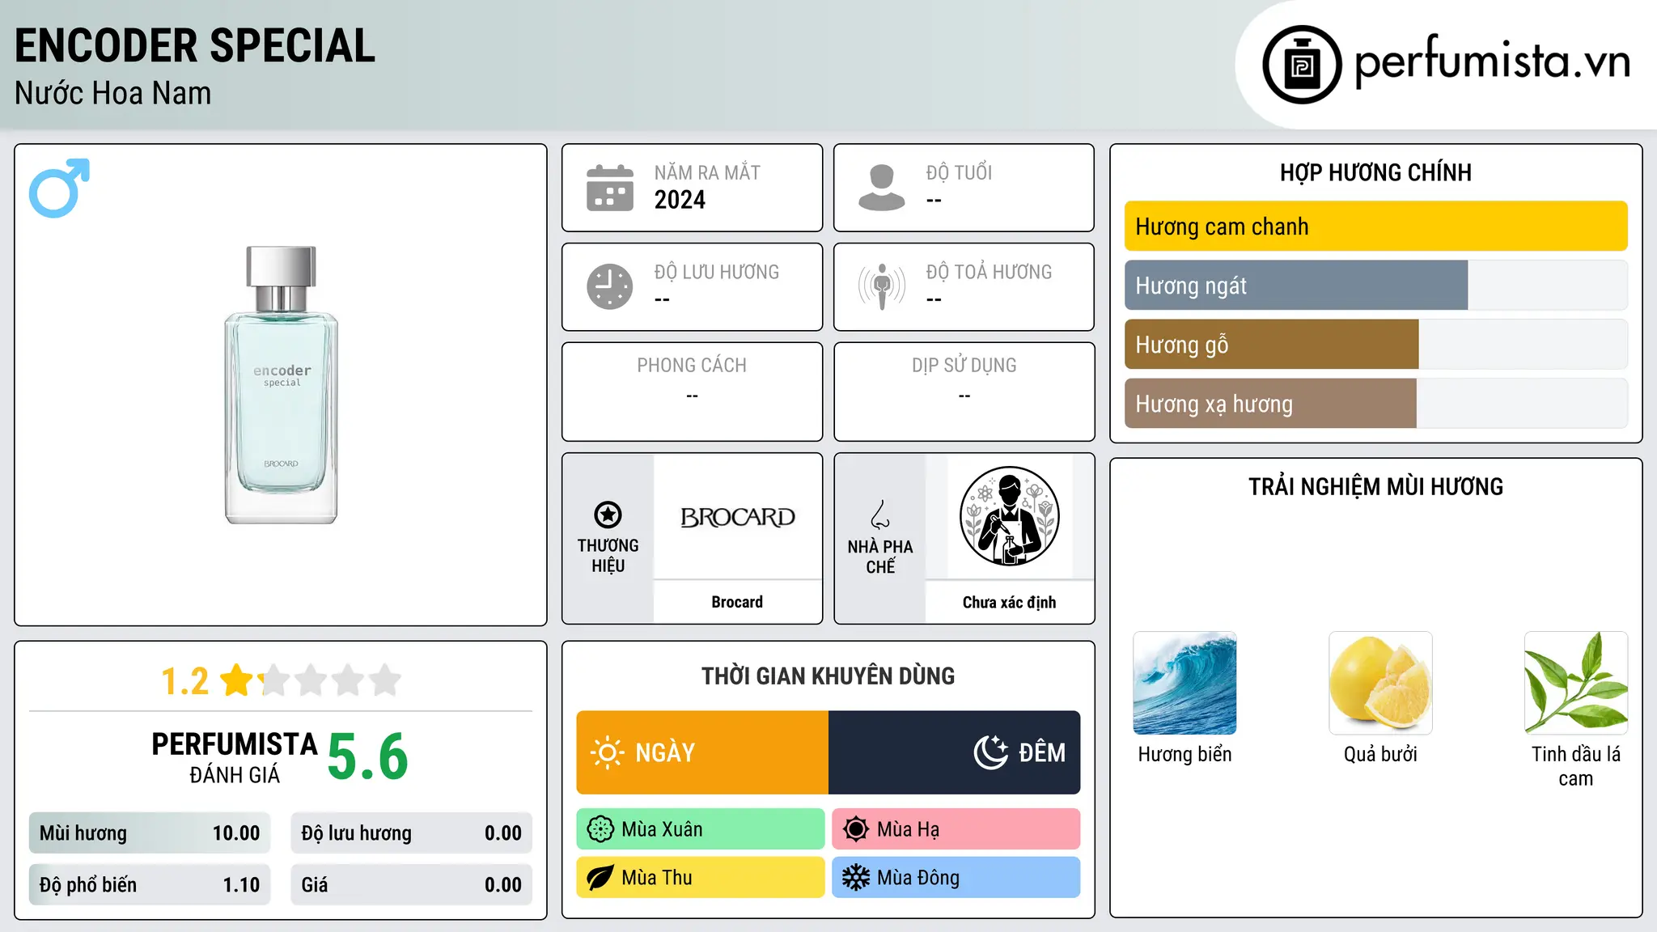Open the Encoder Special bottle image
1657x932 pixels.
(x=281, y=385)
